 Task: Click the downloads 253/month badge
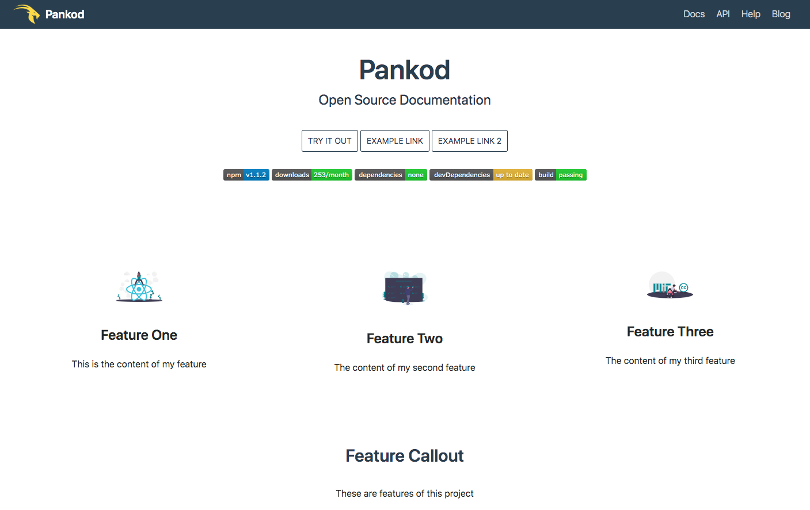pyautogui.click(x=311, y=175)
